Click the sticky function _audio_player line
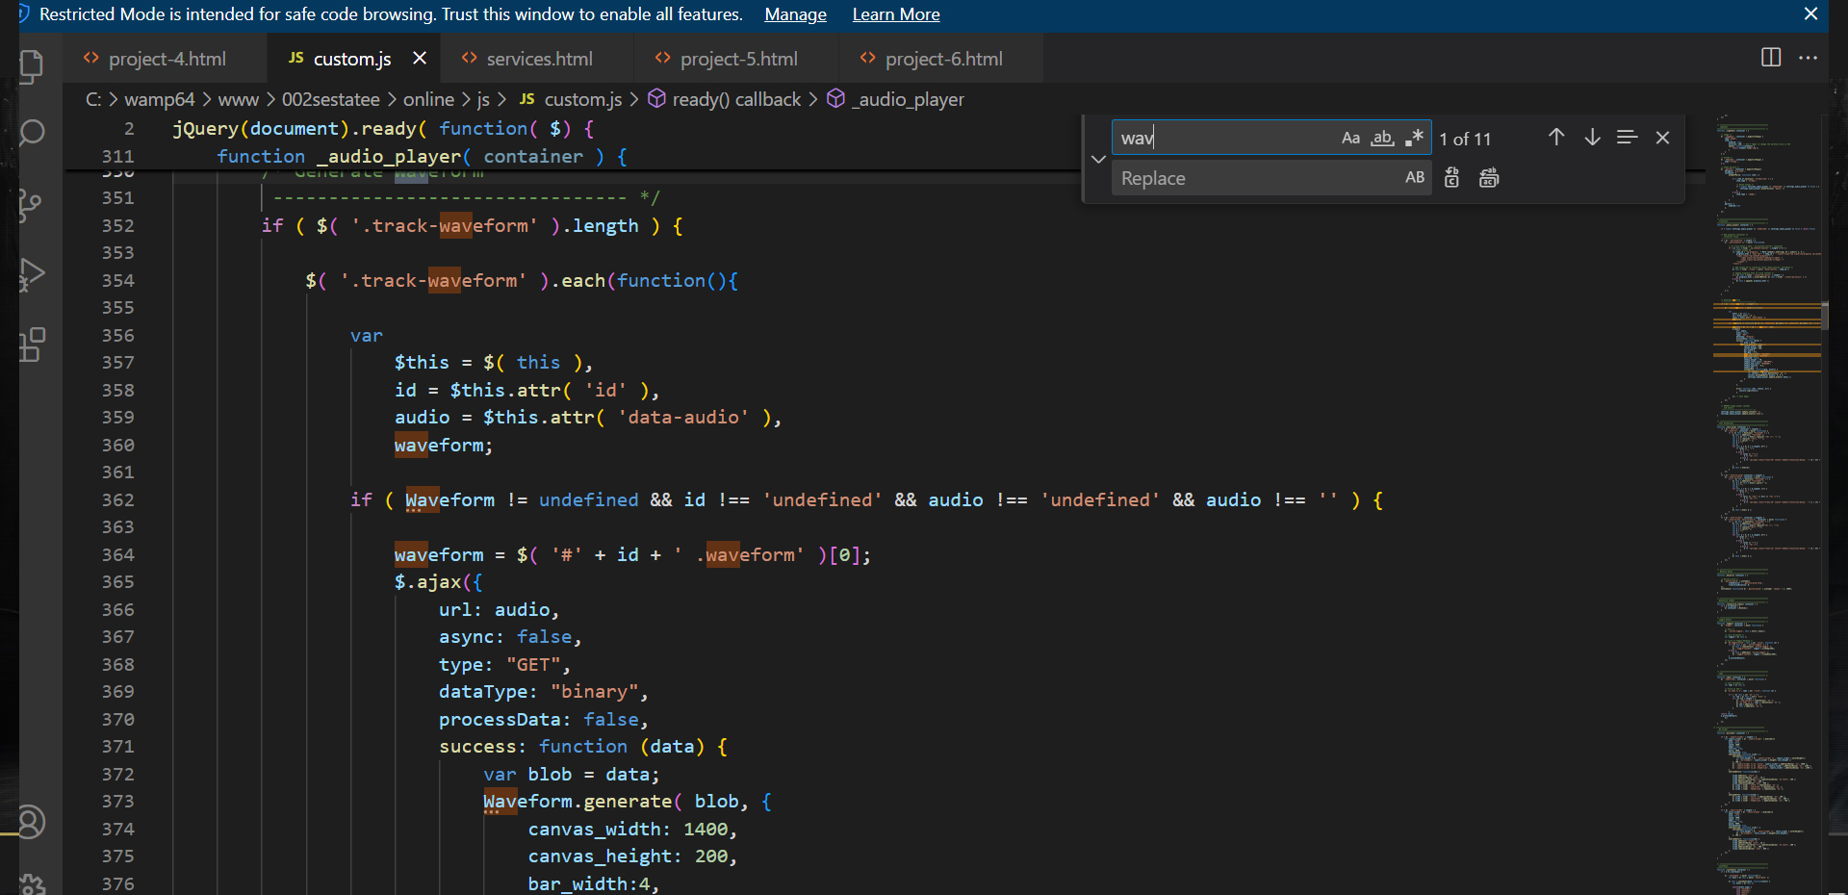This screenshot has width=1848, height=895. (422, 156)
